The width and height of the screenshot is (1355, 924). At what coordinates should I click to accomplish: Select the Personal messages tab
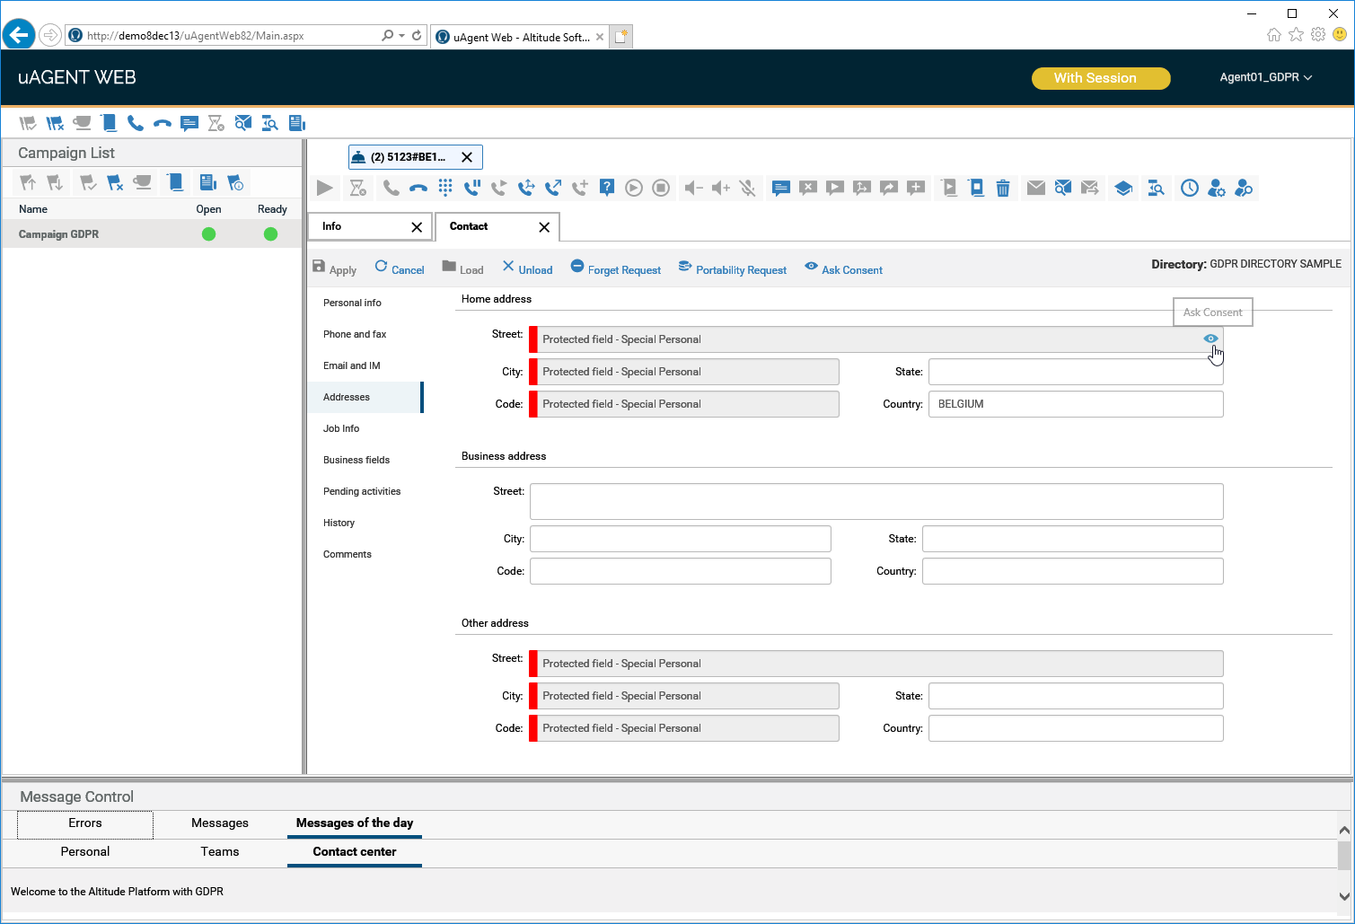click(x=85, y=852)
